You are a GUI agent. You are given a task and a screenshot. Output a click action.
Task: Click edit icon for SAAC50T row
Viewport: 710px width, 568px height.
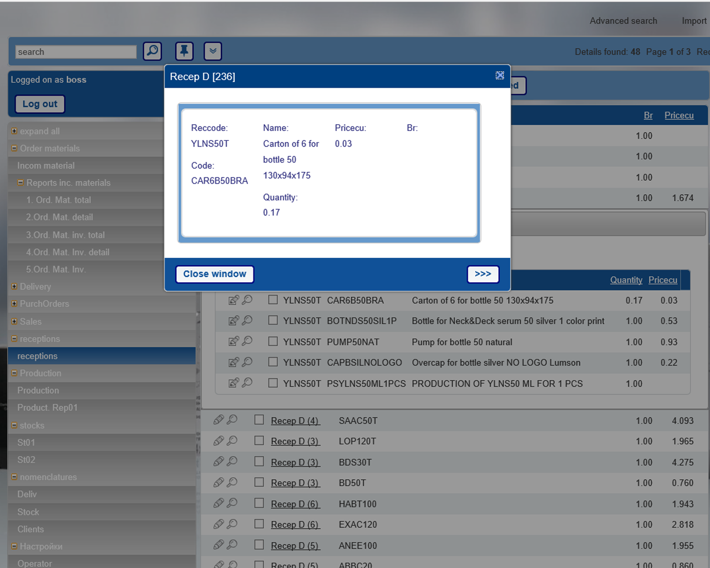(219, 420)
